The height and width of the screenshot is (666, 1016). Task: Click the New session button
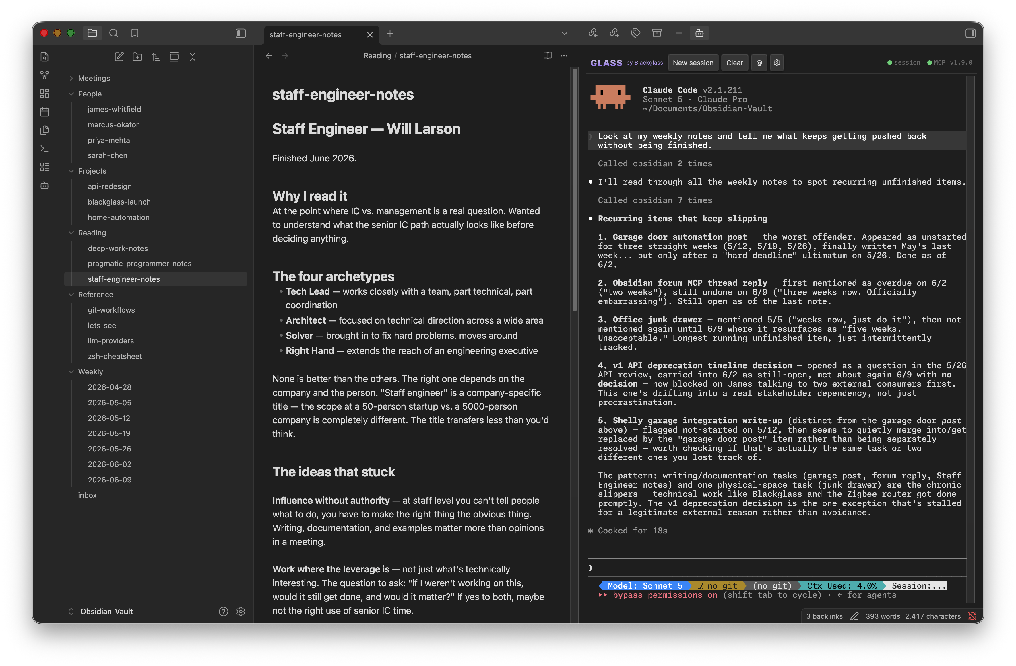pyautogui.click(x=693, y=63)
